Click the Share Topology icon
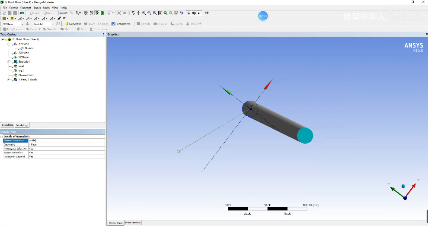 [96, 24]
